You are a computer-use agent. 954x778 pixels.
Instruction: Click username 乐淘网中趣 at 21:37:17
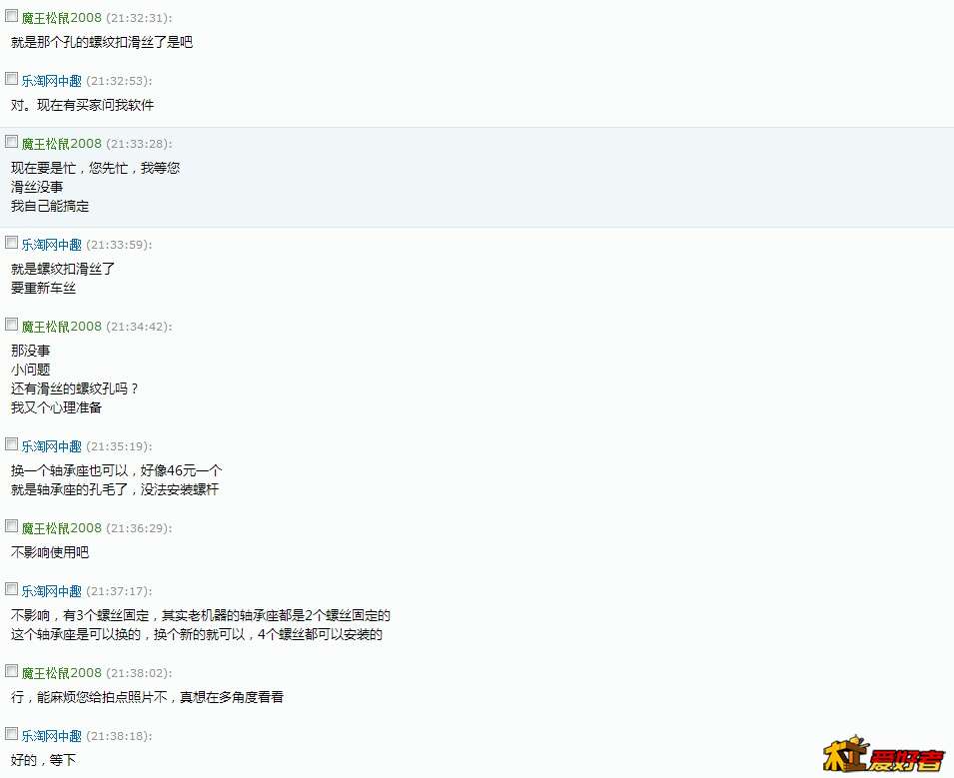point(52,591)
